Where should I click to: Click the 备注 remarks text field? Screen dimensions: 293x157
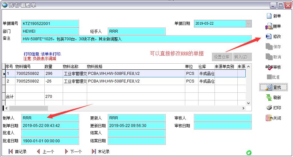(x=136, y=39)
